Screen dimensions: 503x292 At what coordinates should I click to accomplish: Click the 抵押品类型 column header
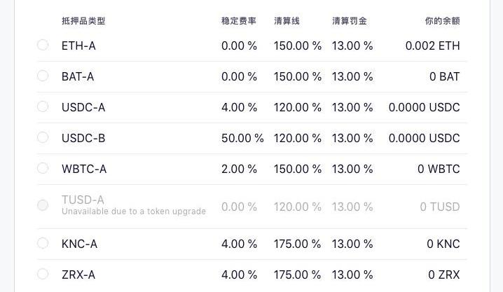click(83, 21)
